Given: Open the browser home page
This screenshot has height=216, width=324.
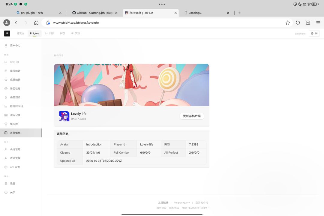Looking at the screenshot, I should 36,23.
